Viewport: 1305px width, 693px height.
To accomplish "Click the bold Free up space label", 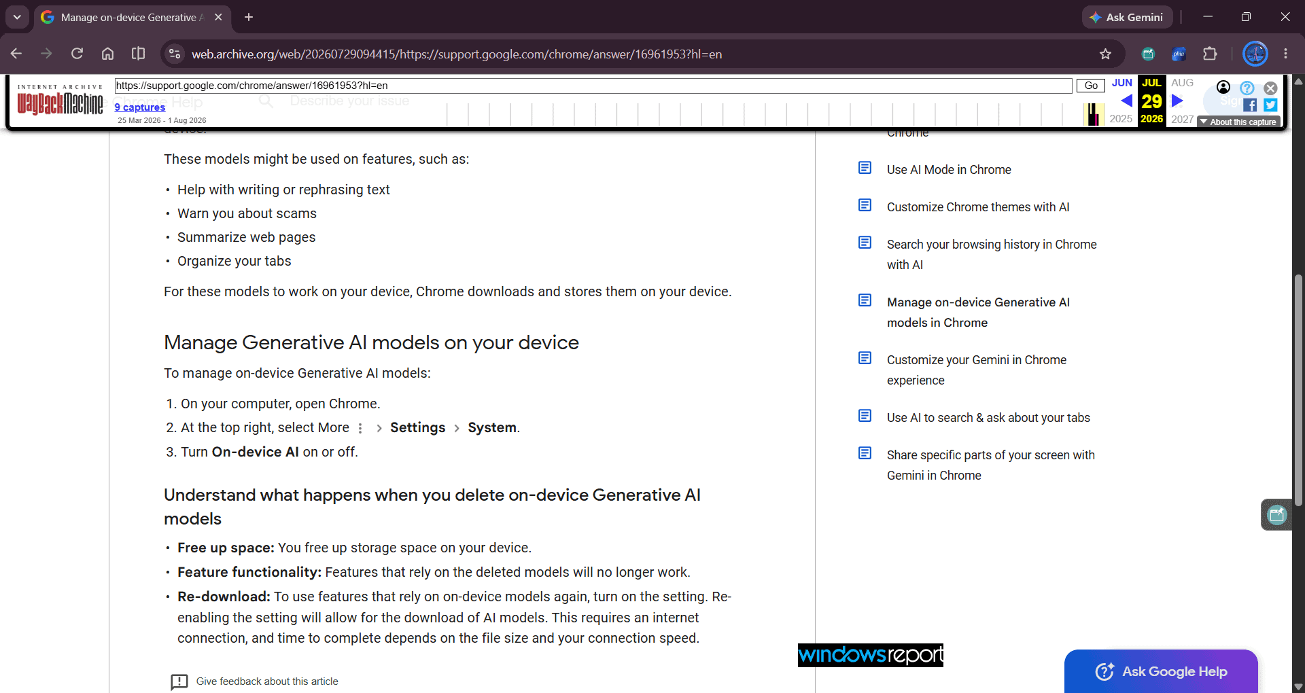I will (x=226, y=548).
